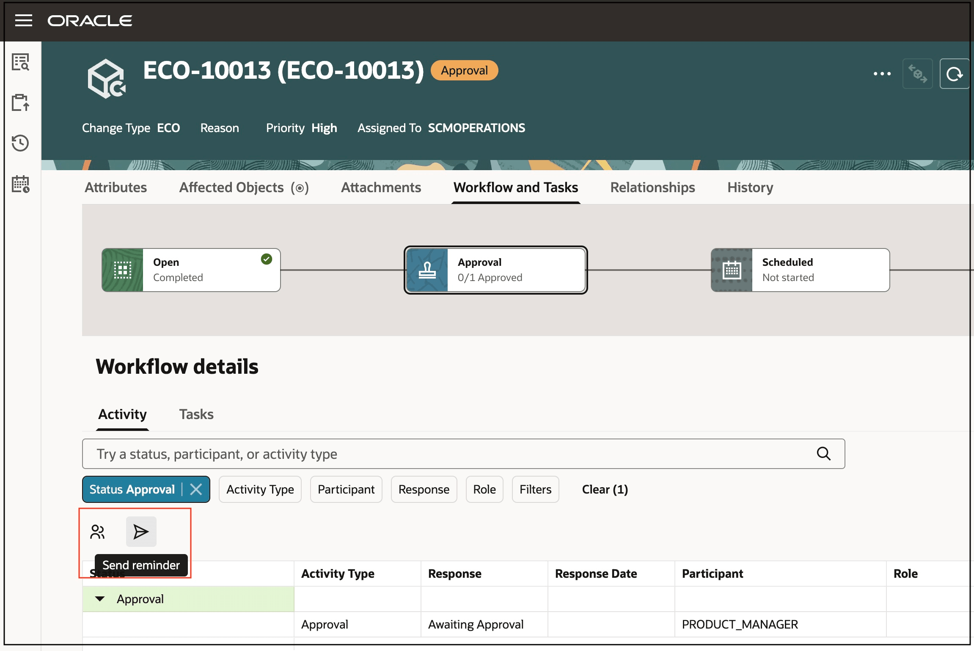Click the ECO-10013 title heading
The width and height of the screenshot is (974, 651).
pos(283,70)
